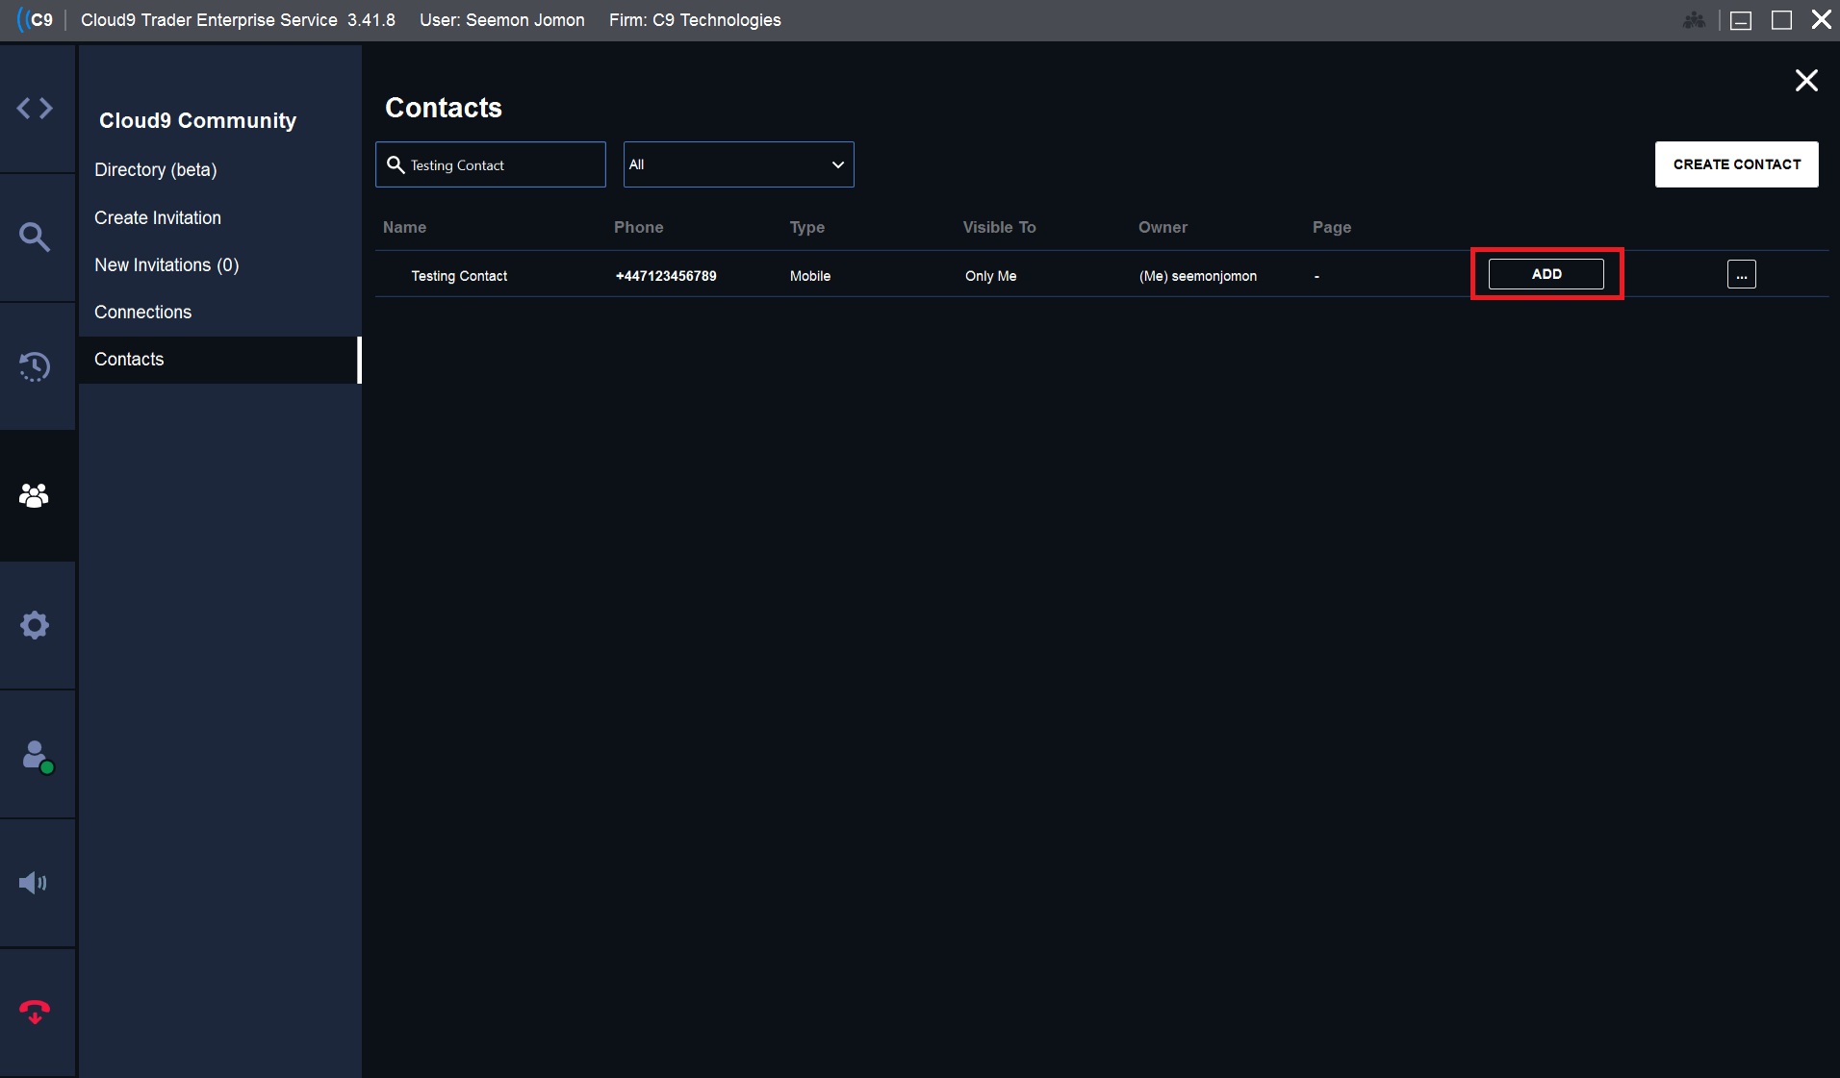Click the Mobile type cell
Screen dimensions: 1840x1078
(810, 276)
